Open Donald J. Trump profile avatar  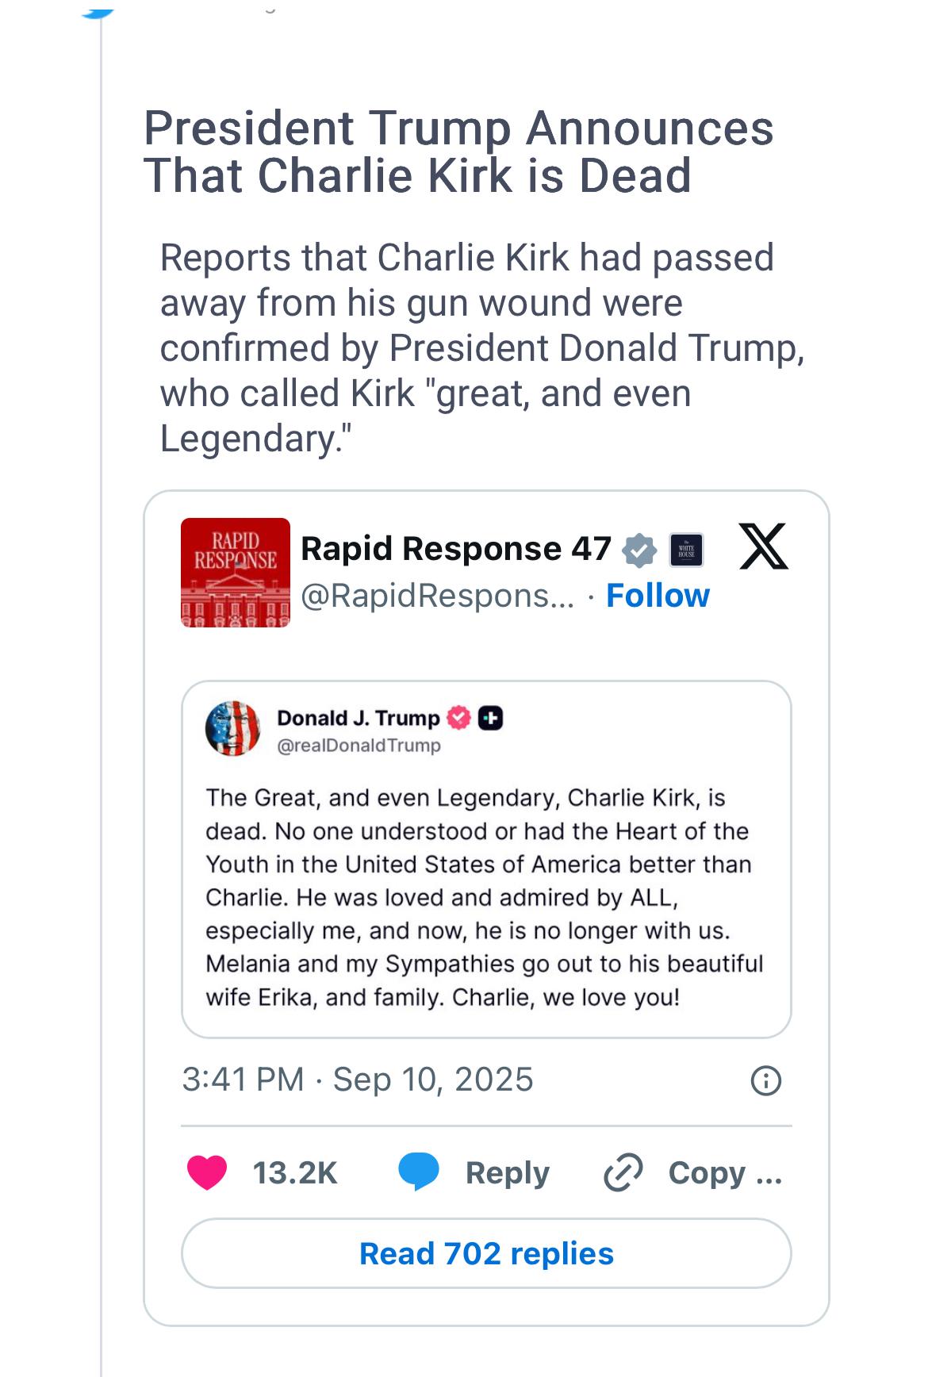click(x=232, y=729)
